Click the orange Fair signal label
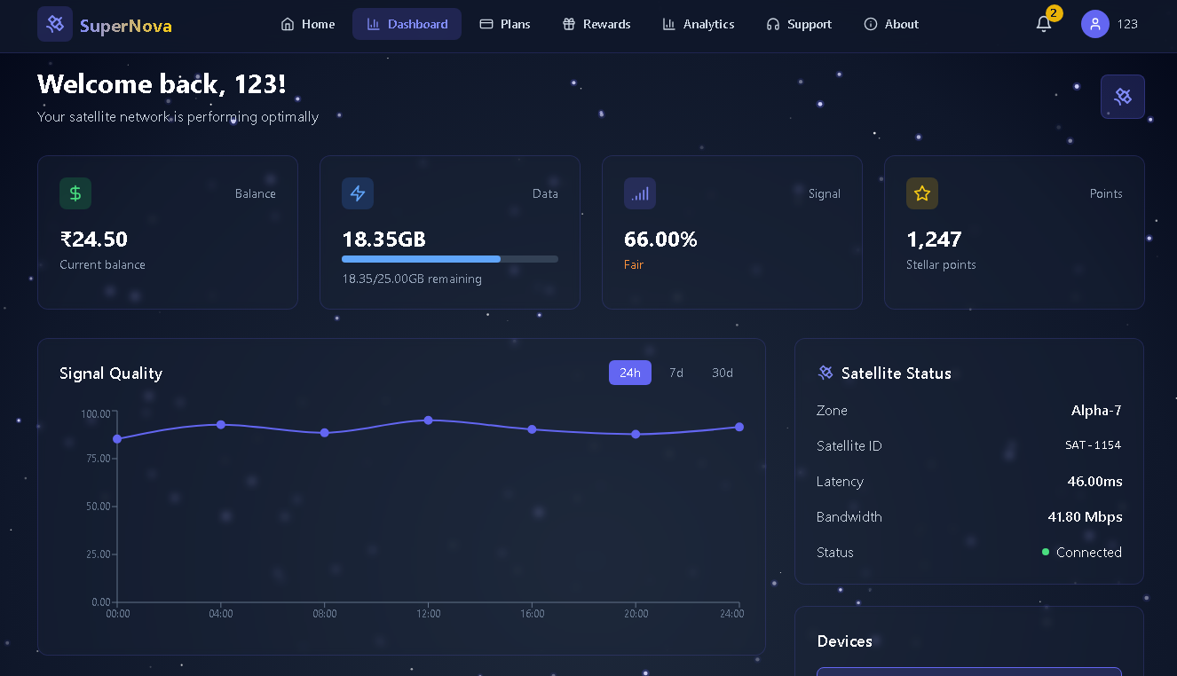This screenshot has height=676, width=1177. [634, 264]
